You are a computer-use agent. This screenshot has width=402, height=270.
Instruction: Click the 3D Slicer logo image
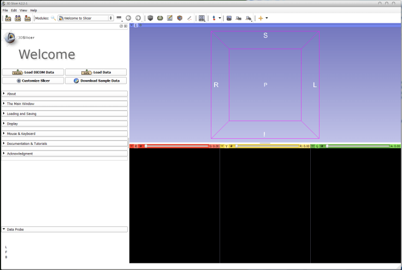point(10,38)
